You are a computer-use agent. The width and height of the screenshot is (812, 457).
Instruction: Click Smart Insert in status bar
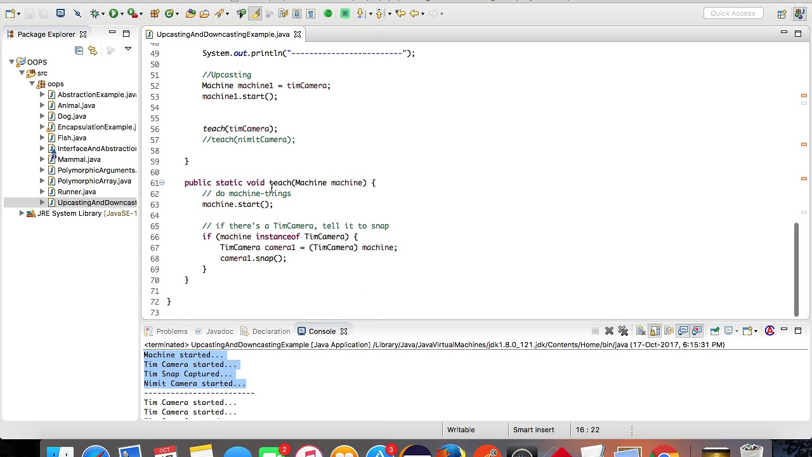point(534,430)
